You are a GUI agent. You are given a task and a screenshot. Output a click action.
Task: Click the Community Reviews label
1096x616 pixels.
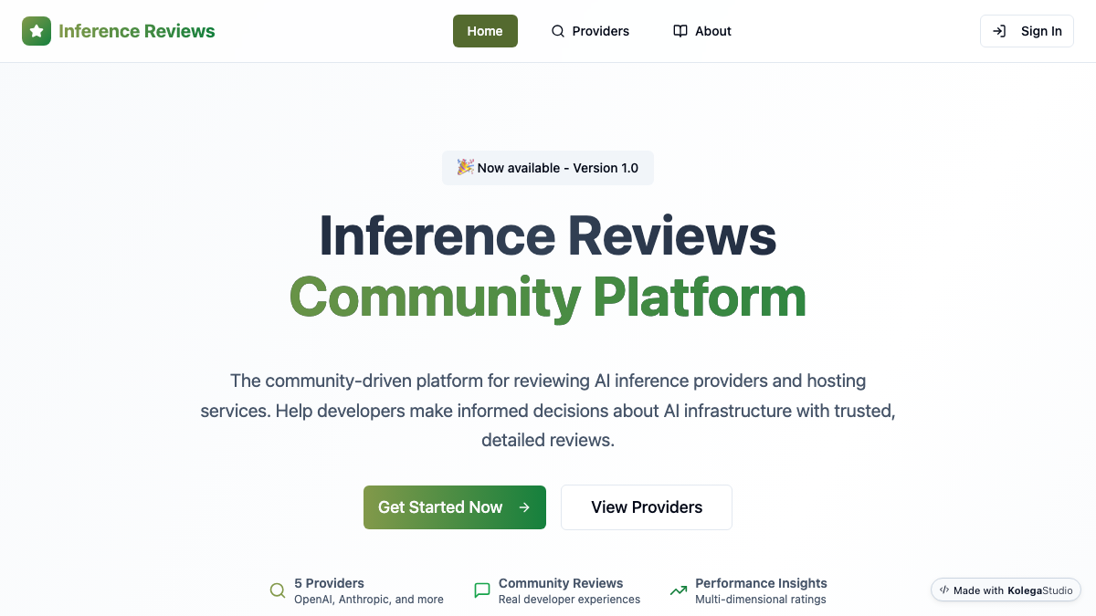point(561,583)
